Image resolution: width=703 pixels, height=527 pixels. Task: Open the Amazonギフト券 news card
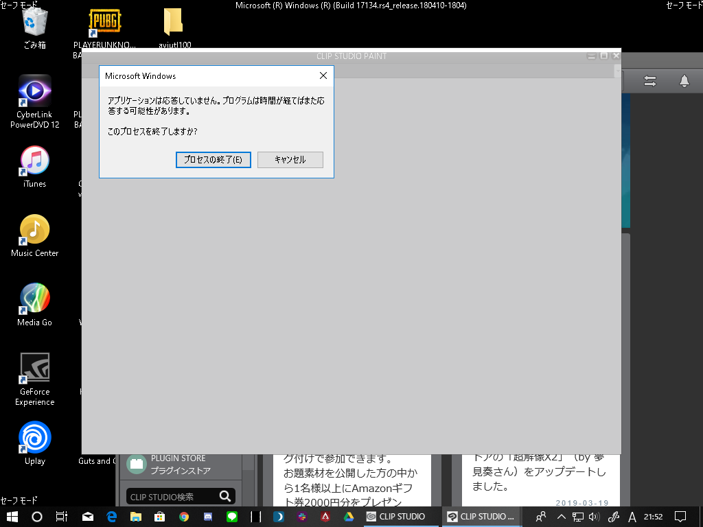click(352, 480)
